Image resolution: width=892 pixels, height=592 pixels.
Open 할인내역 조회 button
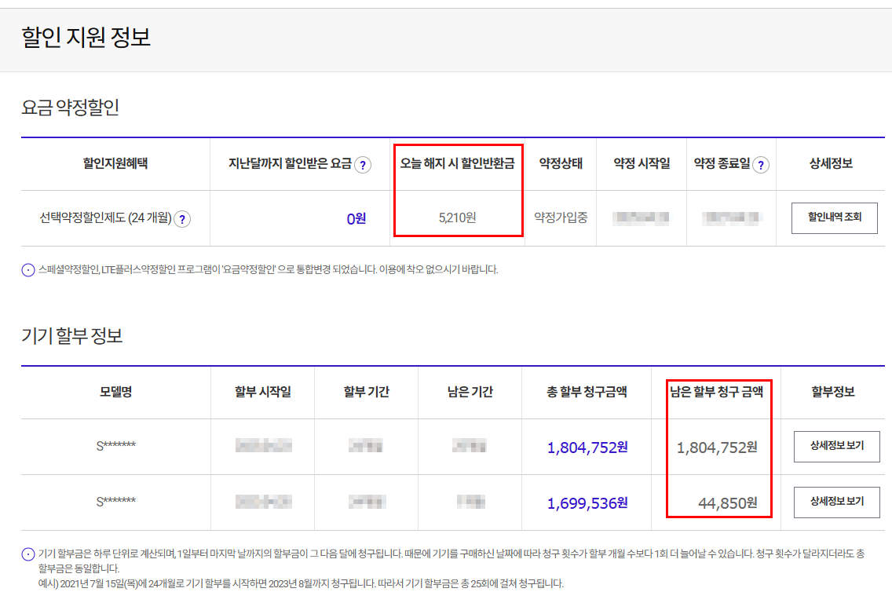point(834,217)
